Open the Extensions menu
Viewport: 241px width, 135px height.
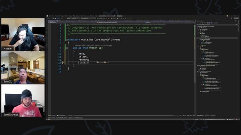[x=87, y=16]
